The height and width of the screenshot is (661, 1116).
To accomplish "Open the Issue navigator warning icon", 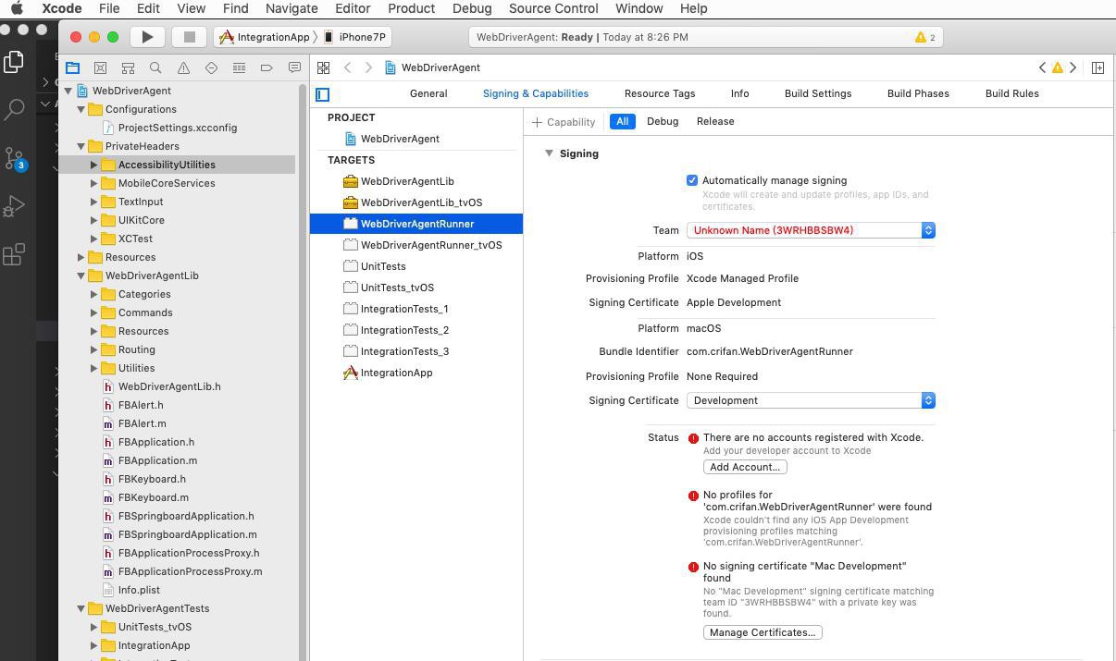I will click(183, 67).
